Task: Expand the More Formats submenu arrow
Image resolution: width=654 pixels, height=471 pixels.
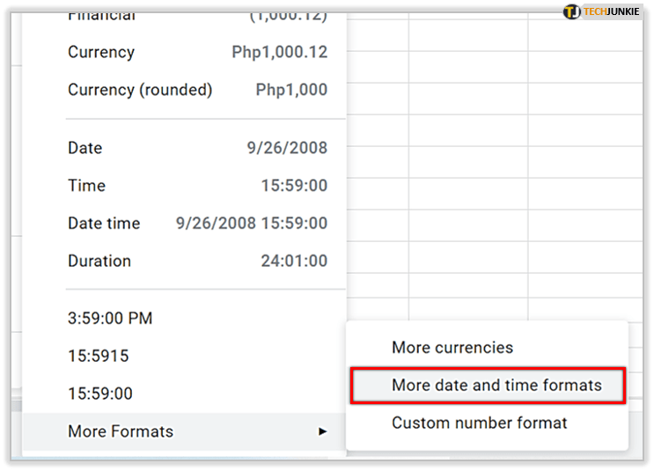Action: [x=323, y=431]
